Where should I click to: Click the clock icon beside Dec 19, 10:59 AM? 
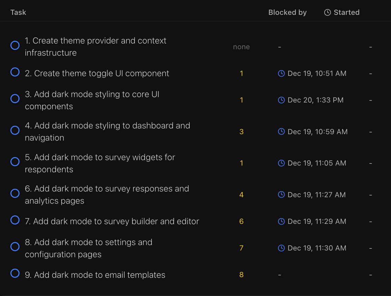pos(281,131)
